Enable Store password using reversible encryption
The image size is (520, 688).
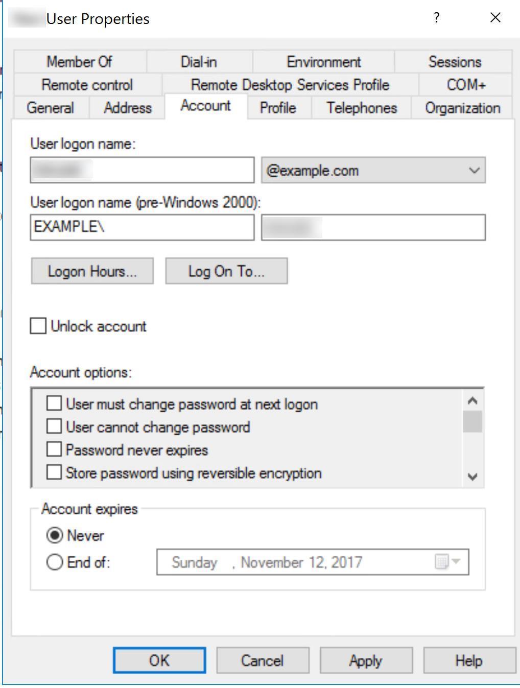(x=54, y=472)
